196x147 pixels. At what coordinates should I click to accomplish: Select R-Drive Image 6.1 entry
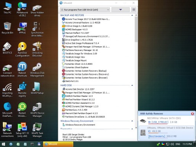point(77,26)
